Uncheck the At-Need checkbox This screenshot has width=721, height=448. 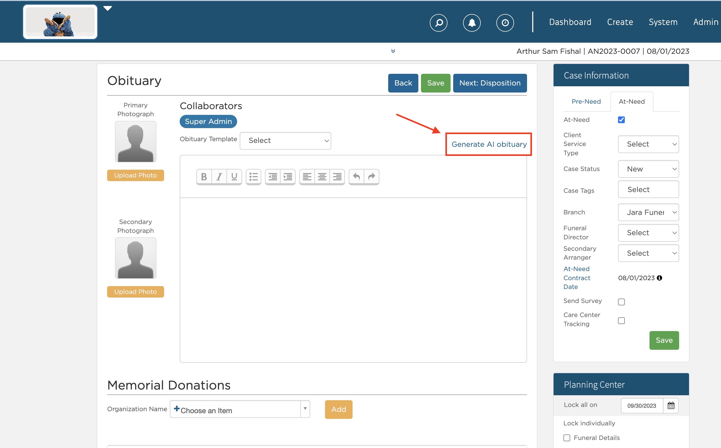621,120
